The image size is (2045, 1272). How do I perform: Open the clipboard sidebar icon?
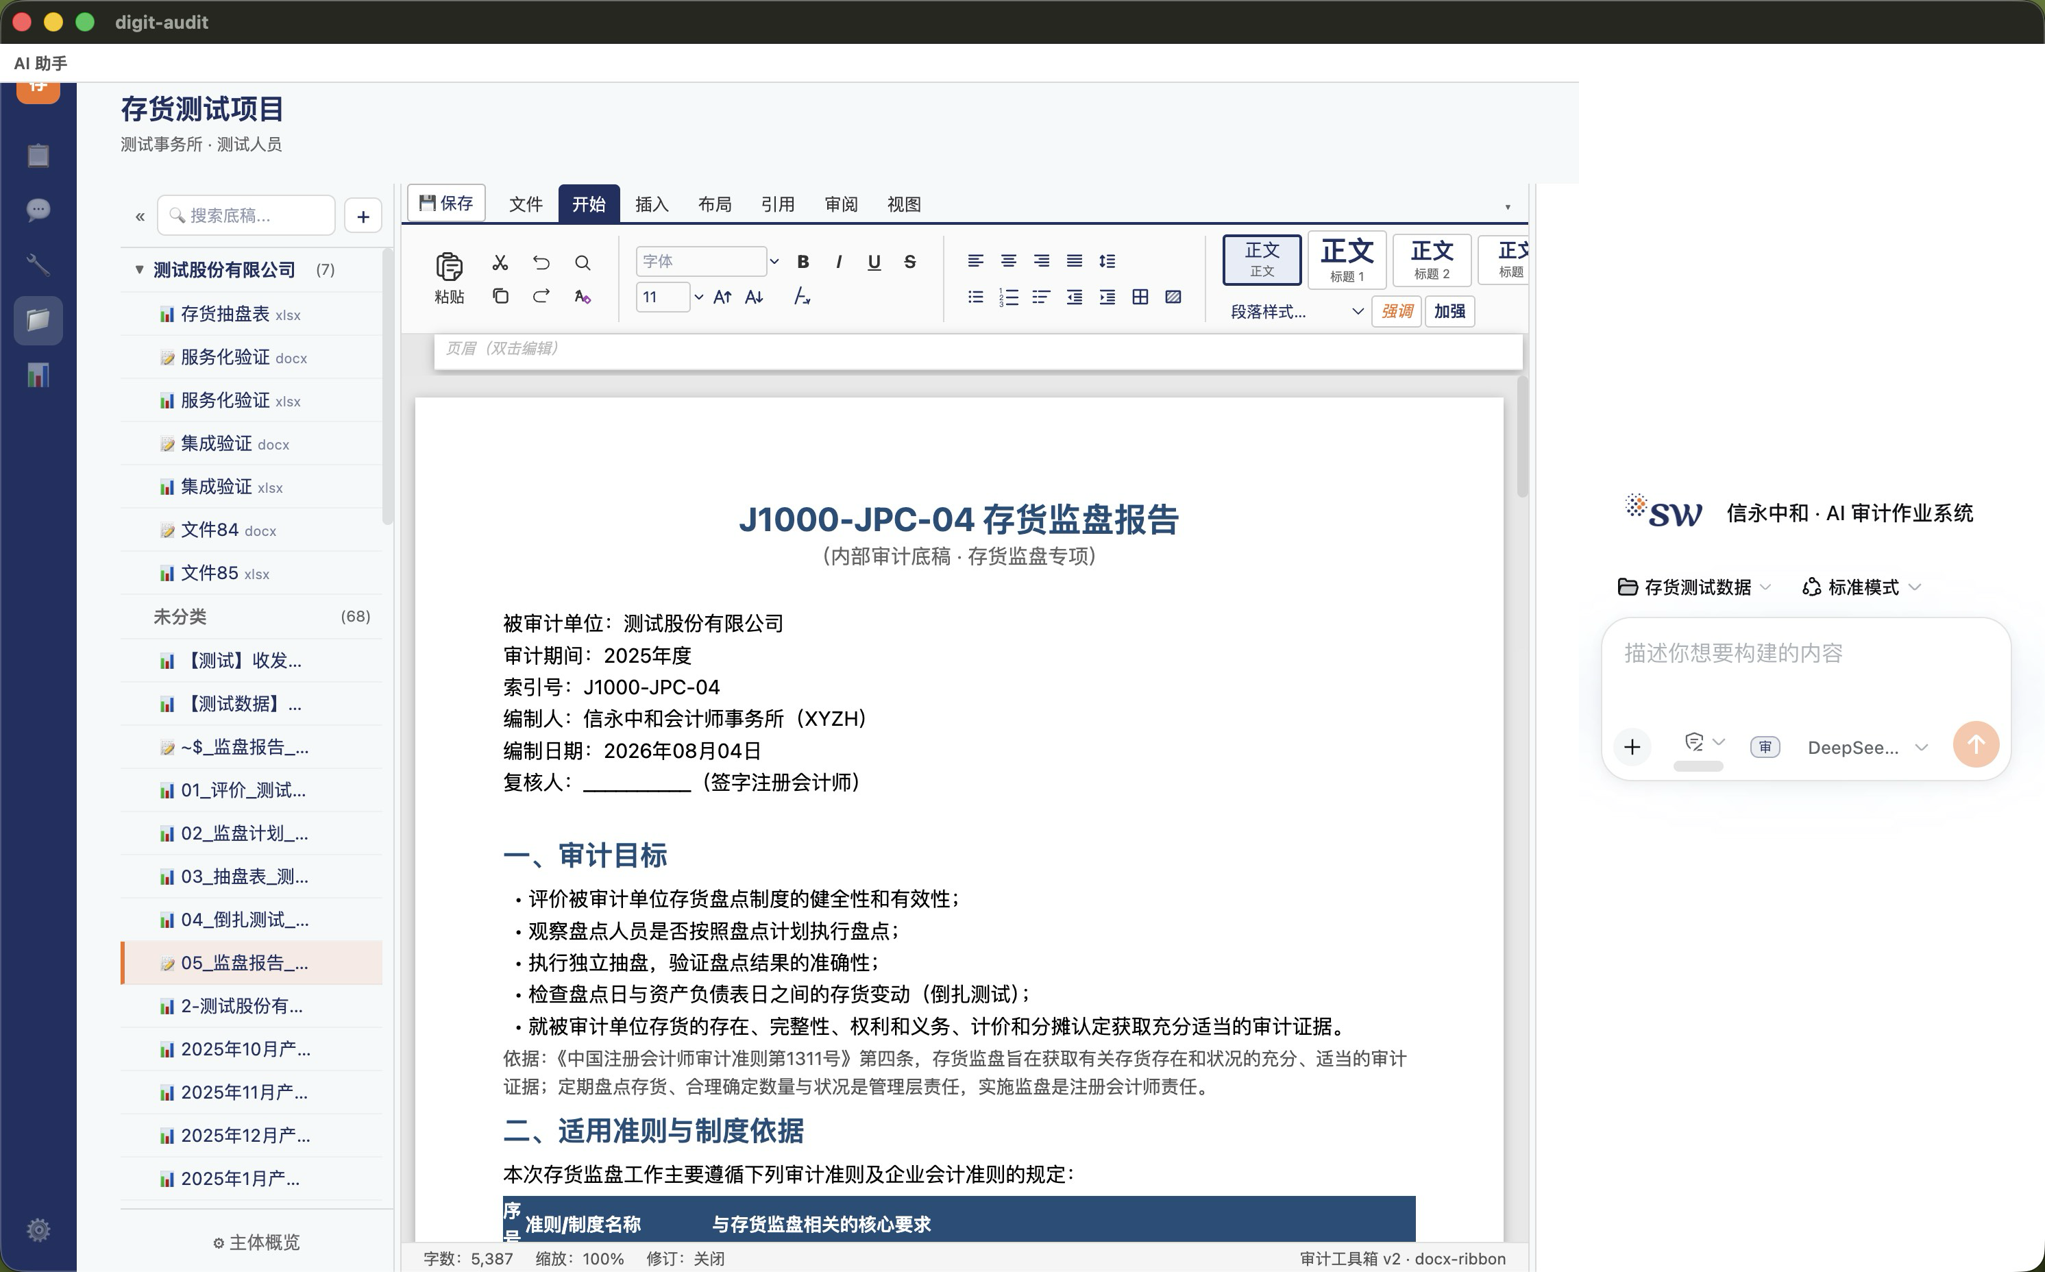click(38, 155)
